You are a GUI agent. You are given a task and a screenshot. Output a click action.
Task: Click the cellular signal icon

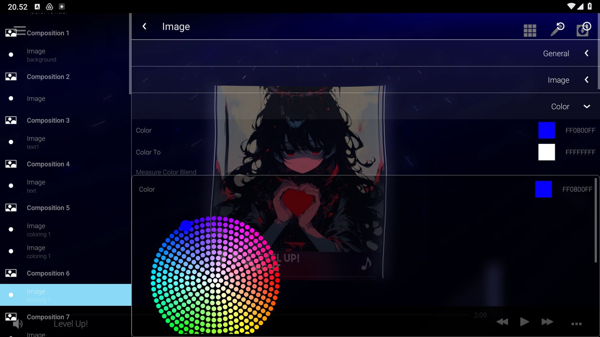(x=580, y=6)
